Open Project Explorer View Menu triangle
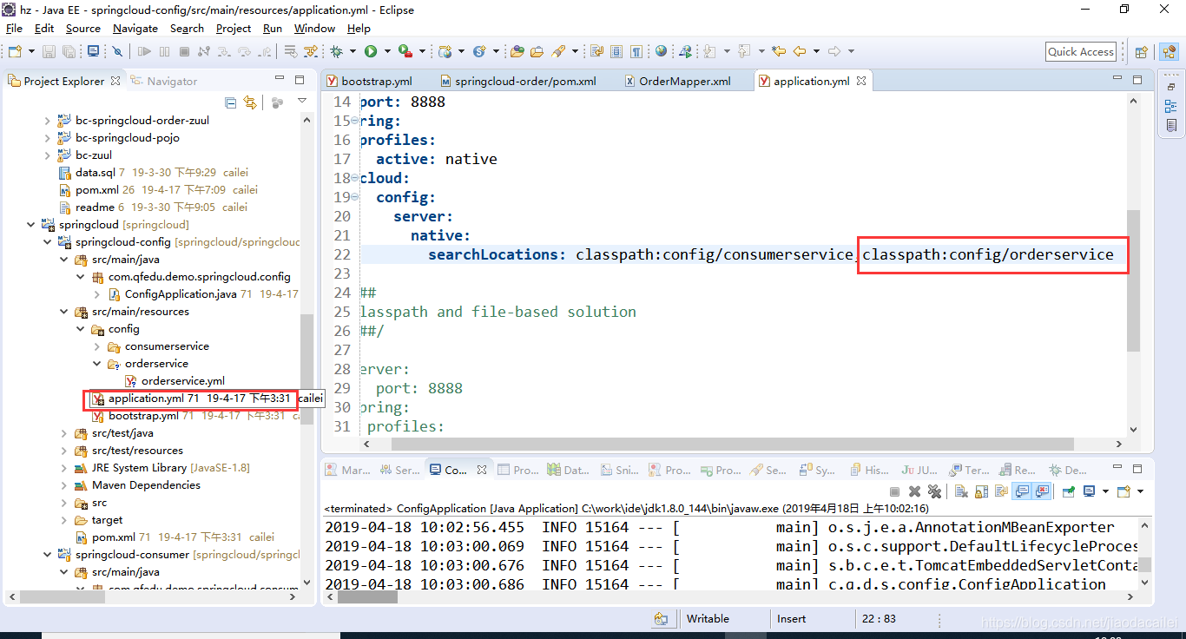Viewport: 1186px width, 639px height. point(302,102)
